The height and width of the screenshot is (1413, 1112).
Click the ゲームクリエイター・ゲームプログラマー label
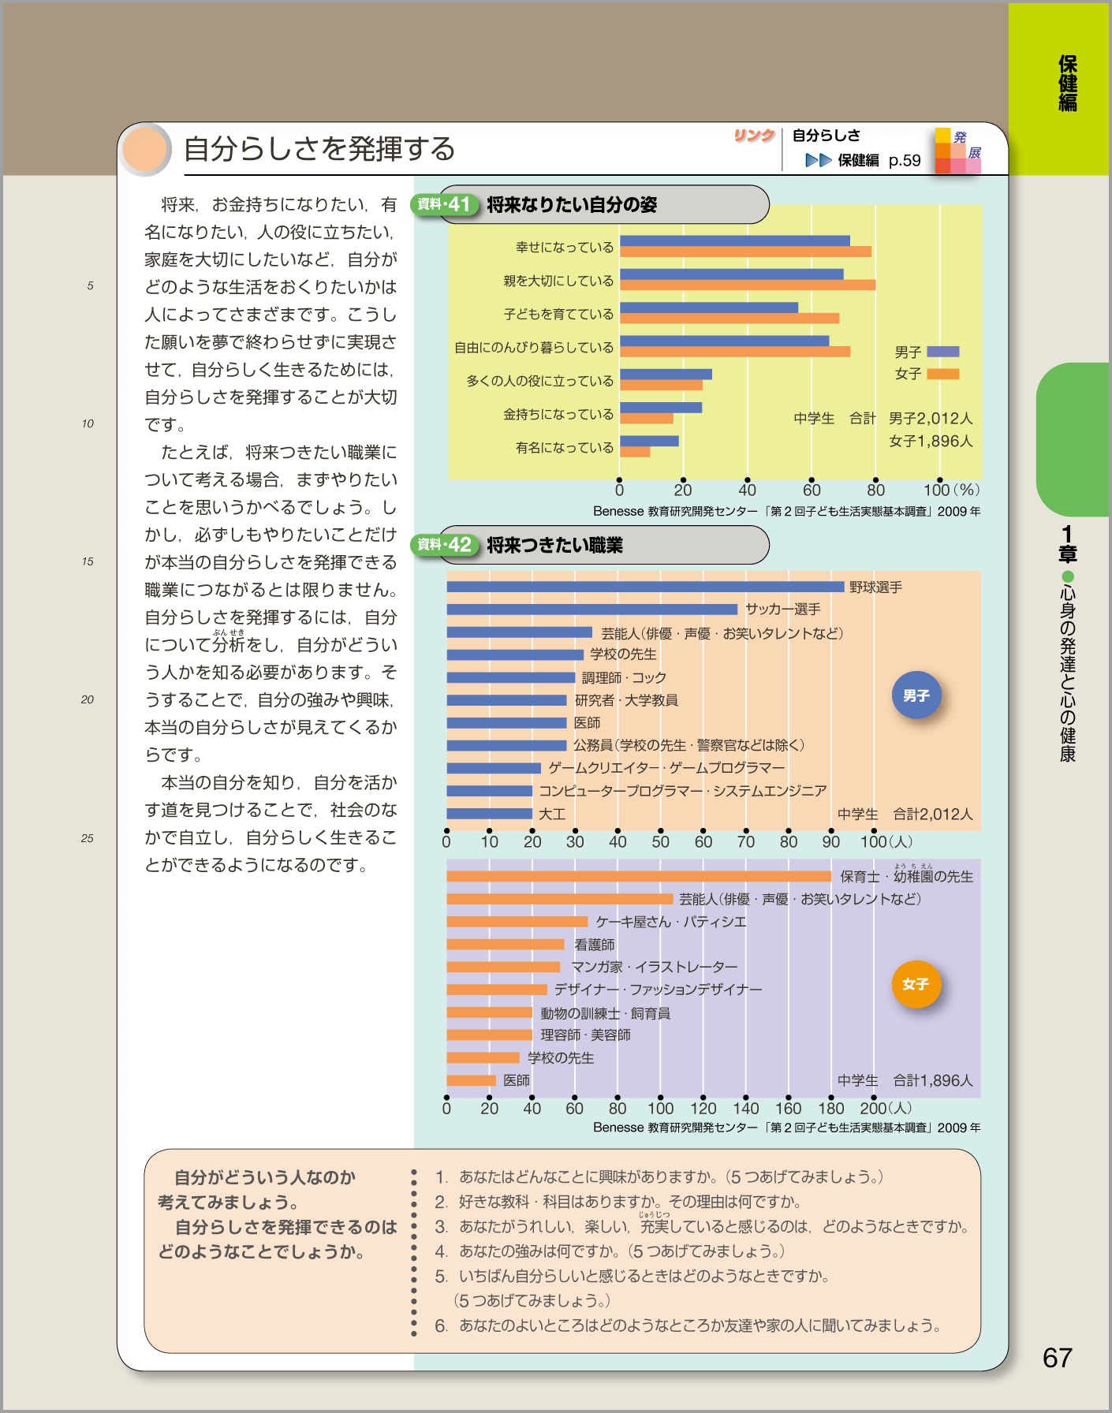coord(666,768)
